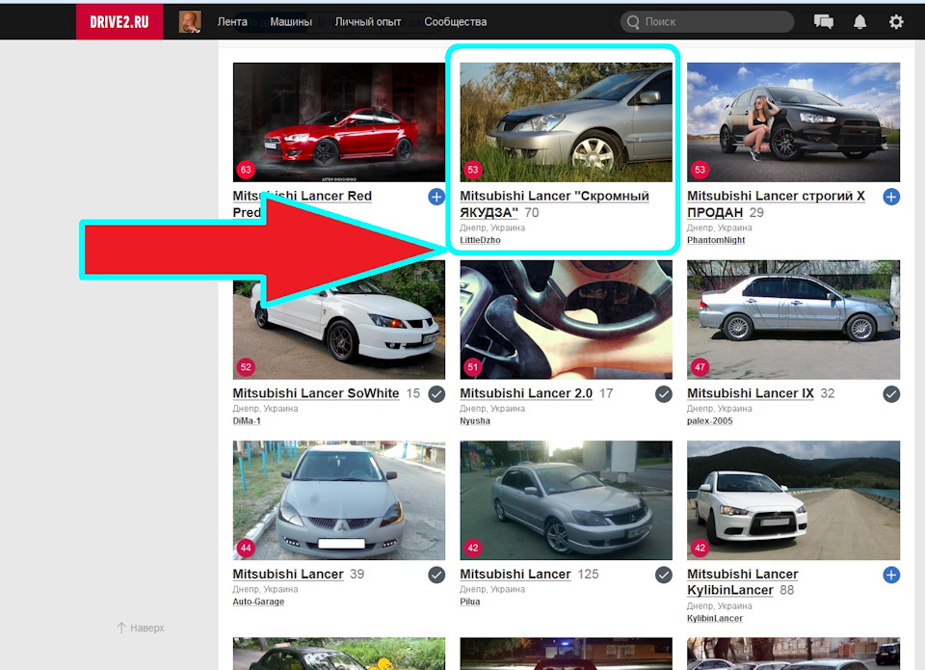Follow Mitsubishi Lancer Red with plus icon
This screenshot has width=925, height=670.
[x=436, y=197]
